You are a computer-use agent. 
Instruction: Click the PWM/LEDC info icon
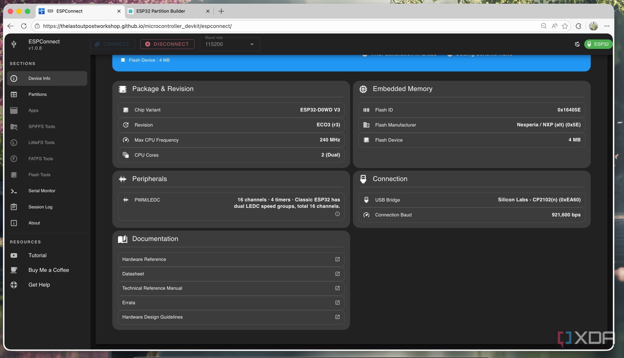pyautogui.click(x=337, y=214)
